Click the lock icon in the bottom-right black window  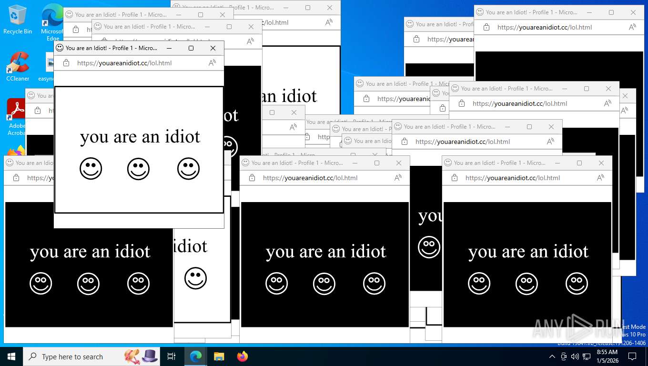click(455, 178)
